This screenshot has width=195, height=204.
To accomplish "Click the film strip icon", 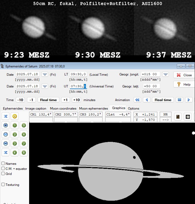I will [x=178, y=117].
